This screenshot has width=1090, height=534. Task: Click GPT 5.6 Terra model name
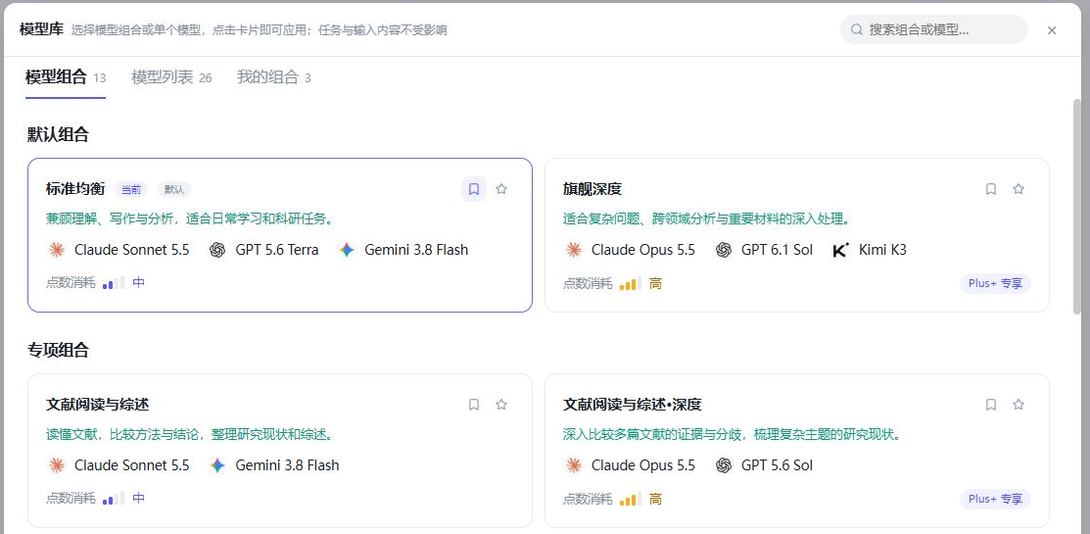[277, 250]
